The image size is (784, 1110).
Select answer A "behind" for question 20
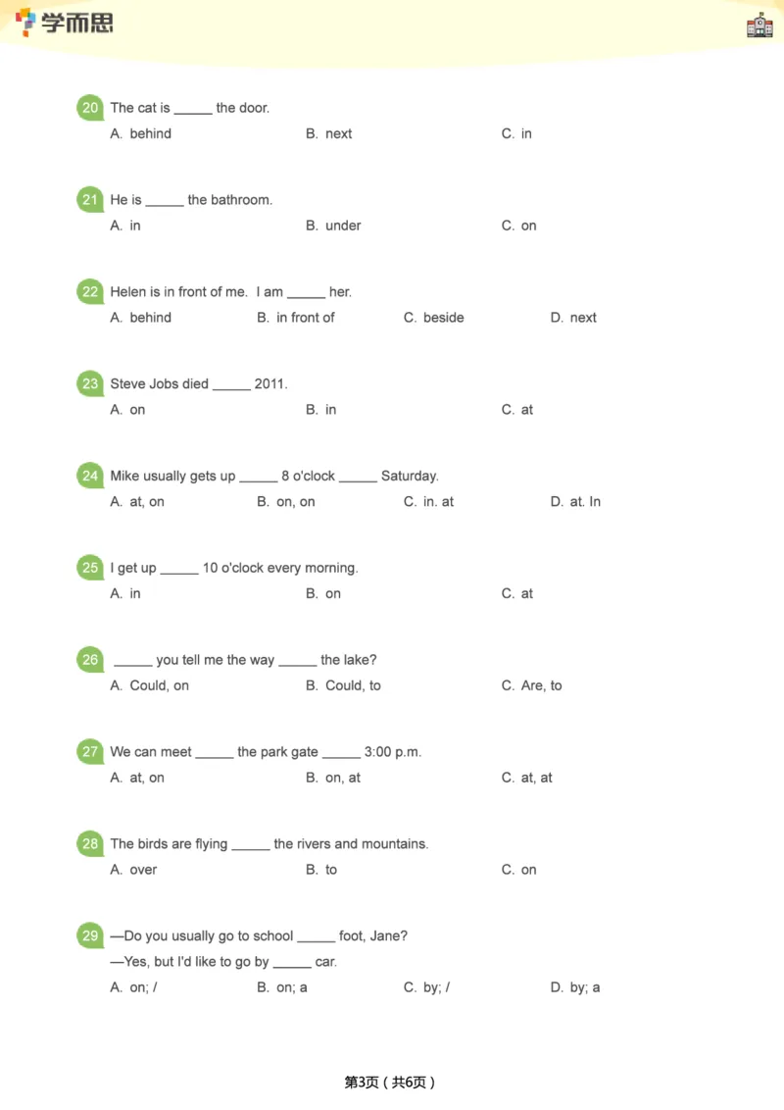click(x=141, y=133)
